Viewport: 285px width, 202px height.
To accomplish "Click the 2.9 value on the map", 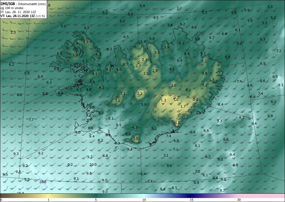I will tap(155, 70).
